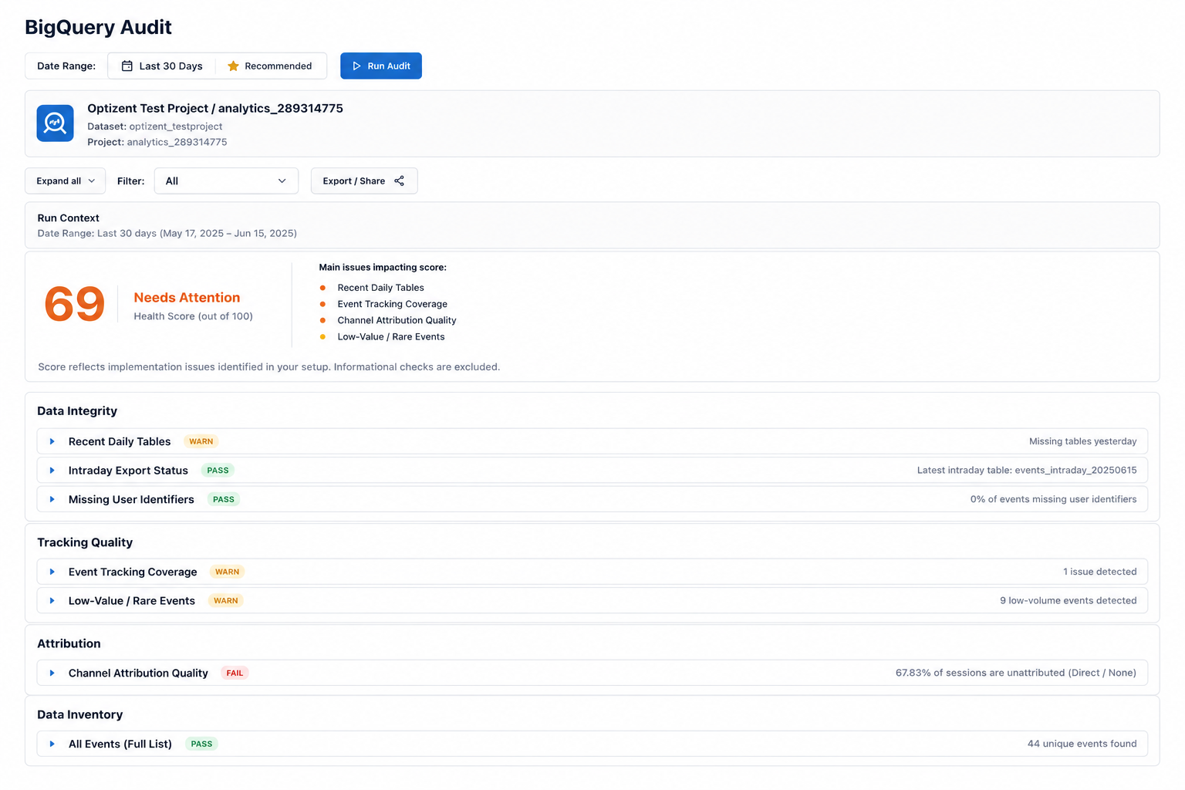The image size is (1185, 790).
Task: Click the chevron on Expand all button
Action: click(92, 181)
